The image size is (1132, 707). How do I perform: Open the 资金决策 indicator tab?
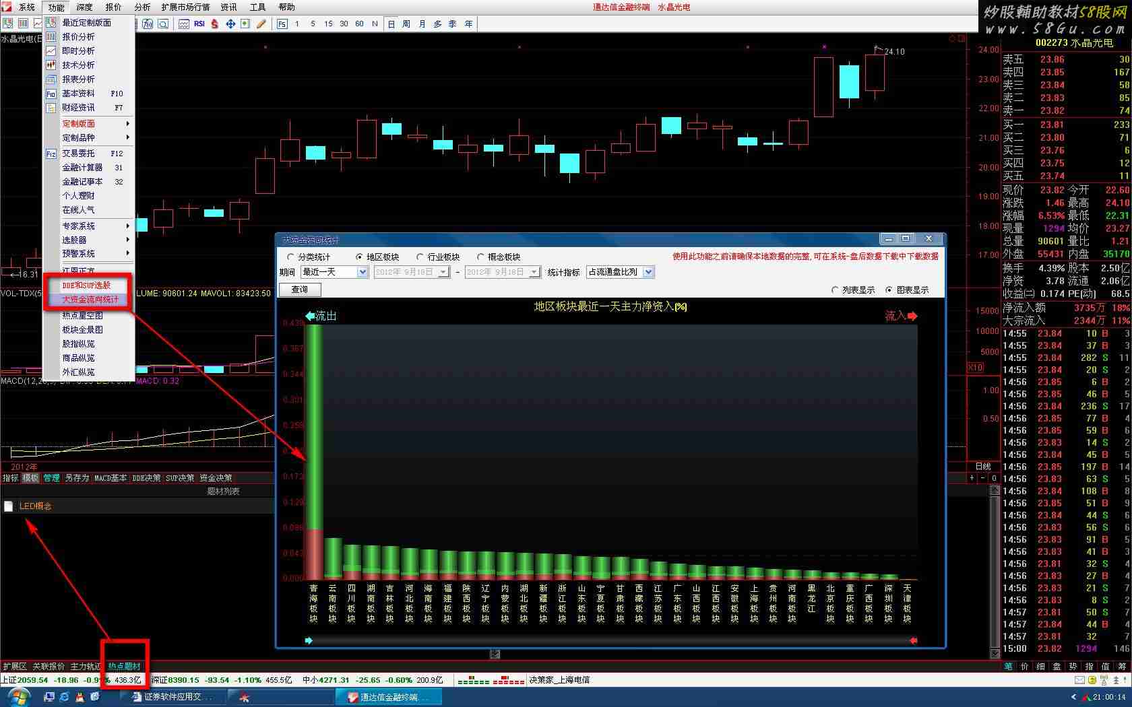pos(216,478)
